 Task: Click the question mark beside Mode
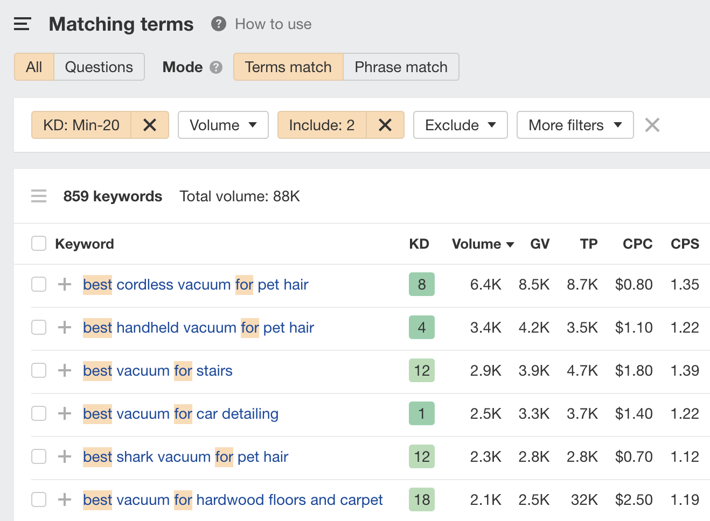pyautogui.click(x=215, y=67)
